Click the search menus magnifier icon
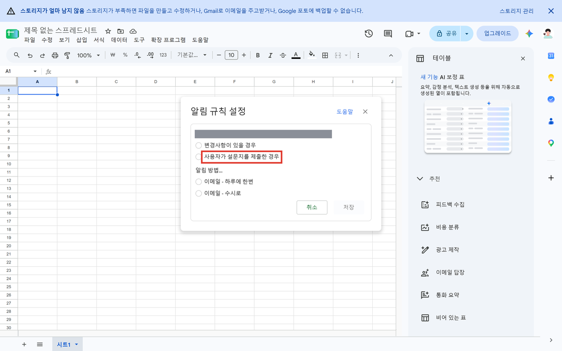 pos(17,55)
